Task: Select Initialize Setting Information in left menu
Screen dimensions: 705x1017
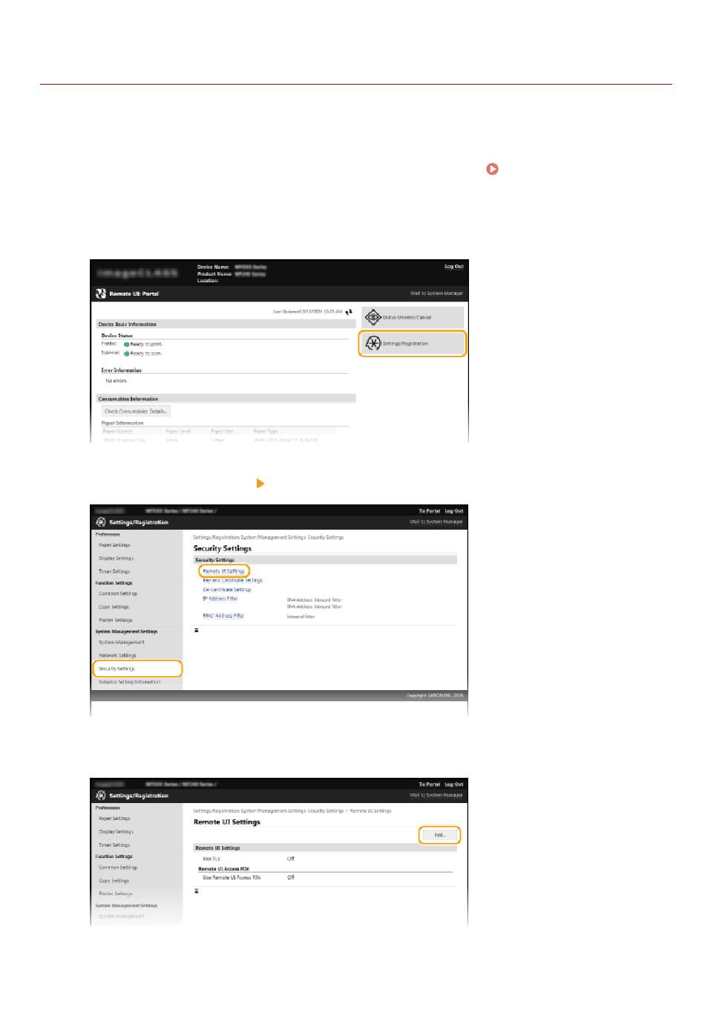Action: tap(129, 682)
